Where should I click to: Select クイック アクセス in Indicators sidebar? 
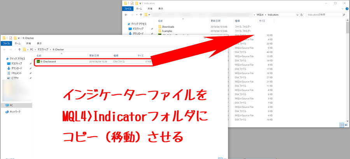137,24
